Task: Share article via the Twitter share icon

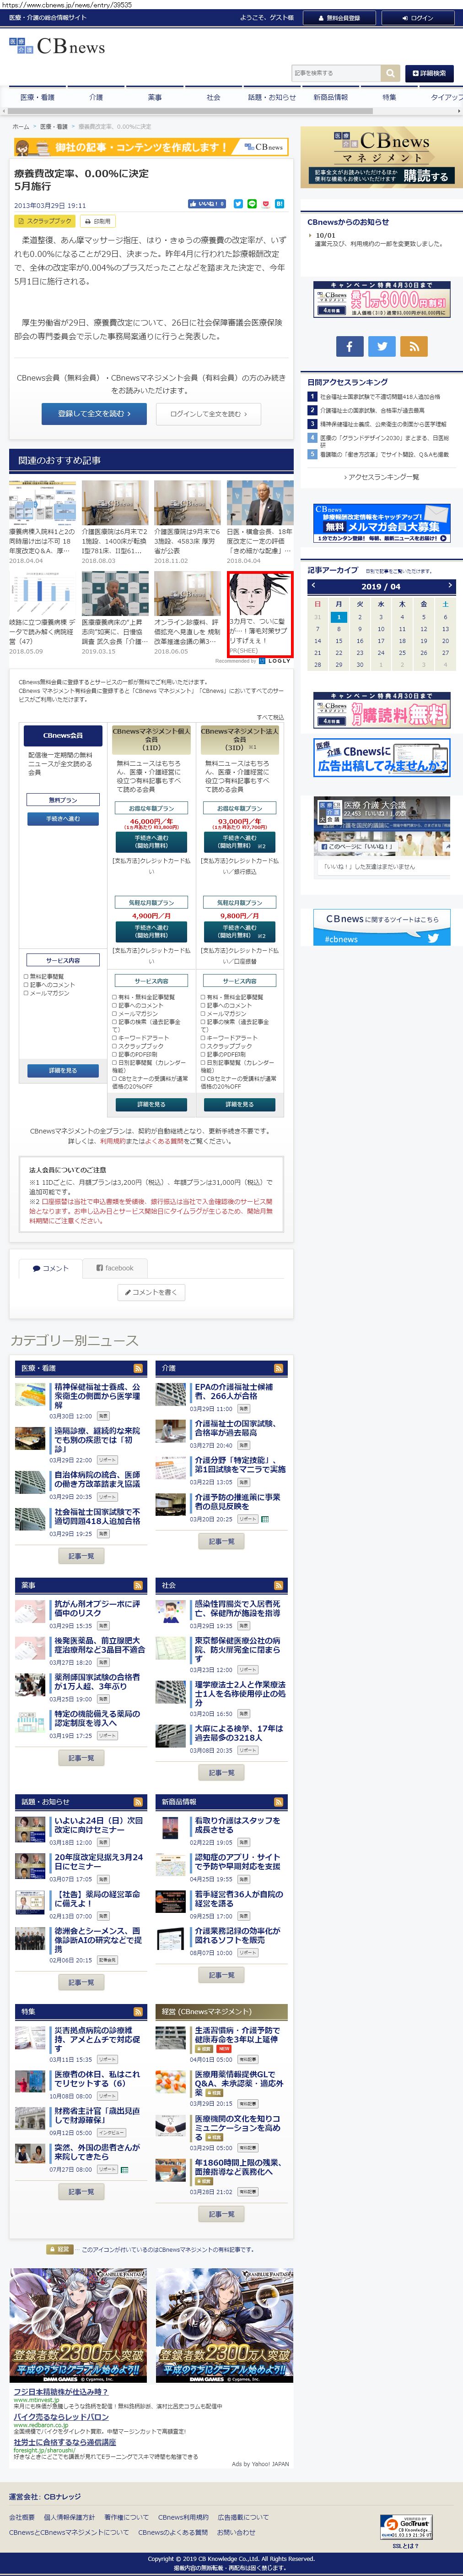Action: pos(238,204)
